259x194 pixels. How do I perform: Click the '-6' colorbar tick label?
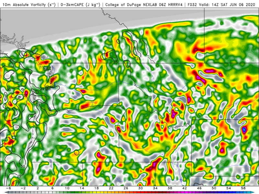pos(8,188)
